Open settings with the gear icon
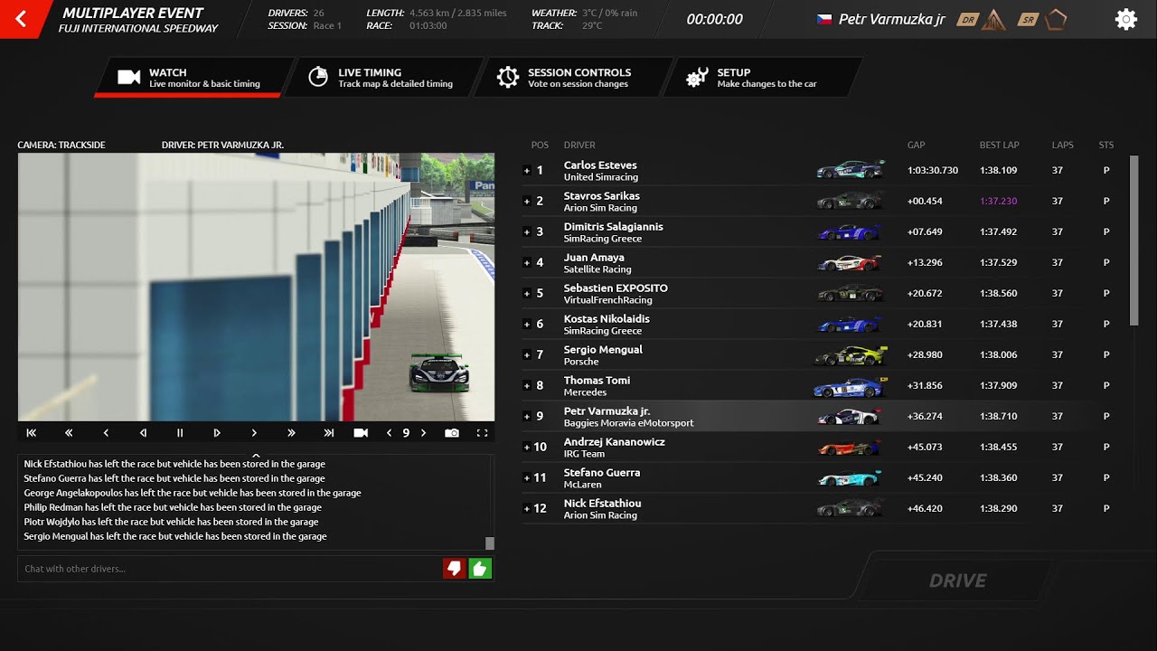This screenshot has height=651, width=1157. click(1125, 19)
